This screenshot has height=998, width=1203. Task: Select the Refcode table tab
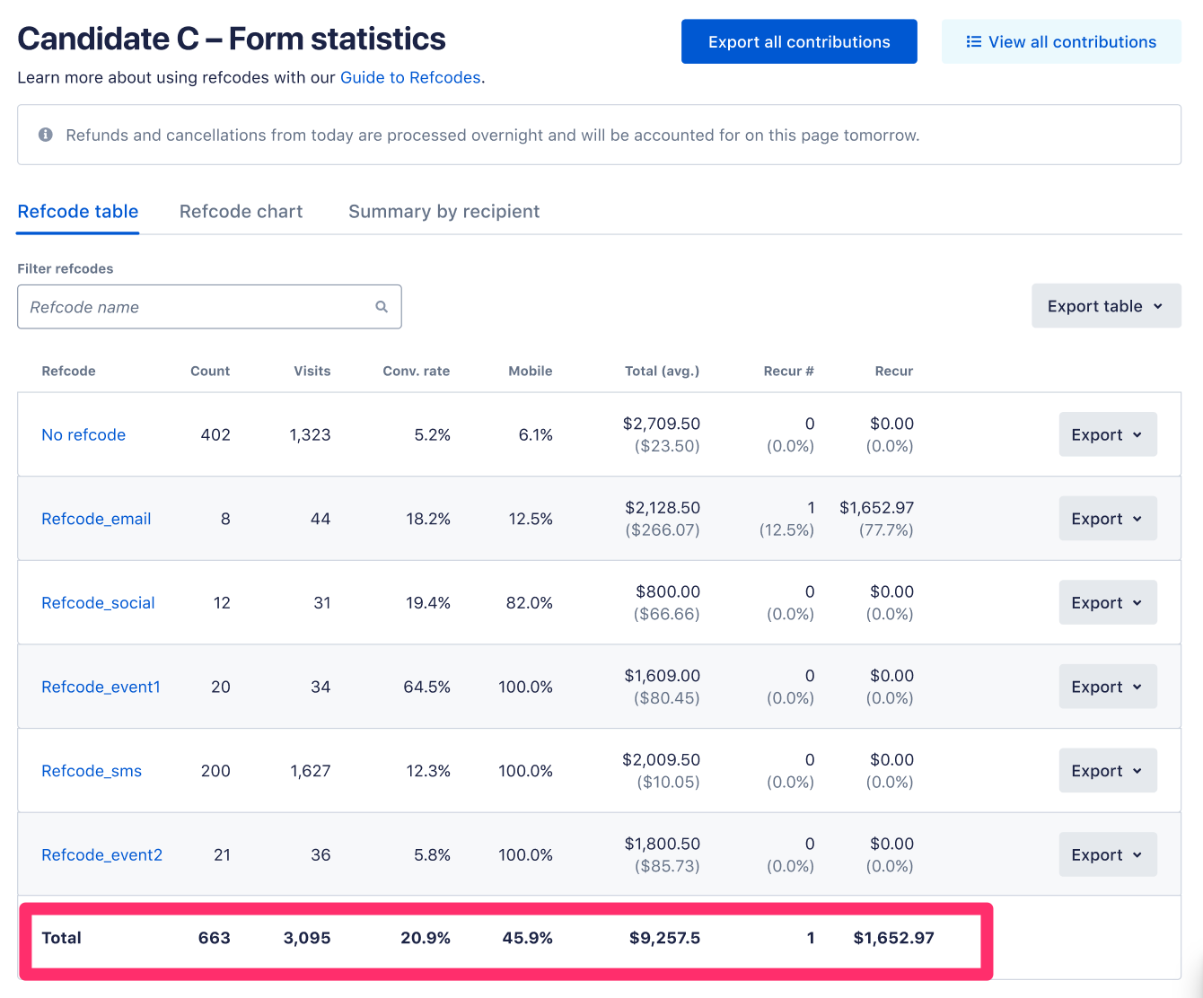click(78, 212)
